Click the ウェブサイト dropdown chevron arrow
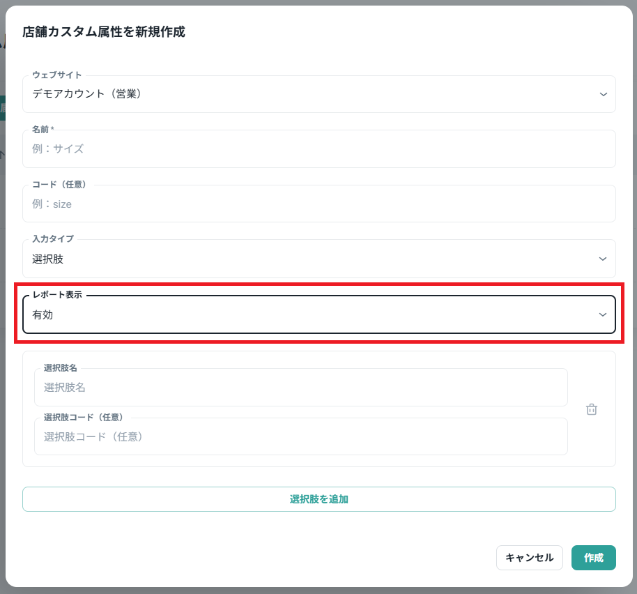The width and height of the screenshot is (637, 594). pos(603,94)
